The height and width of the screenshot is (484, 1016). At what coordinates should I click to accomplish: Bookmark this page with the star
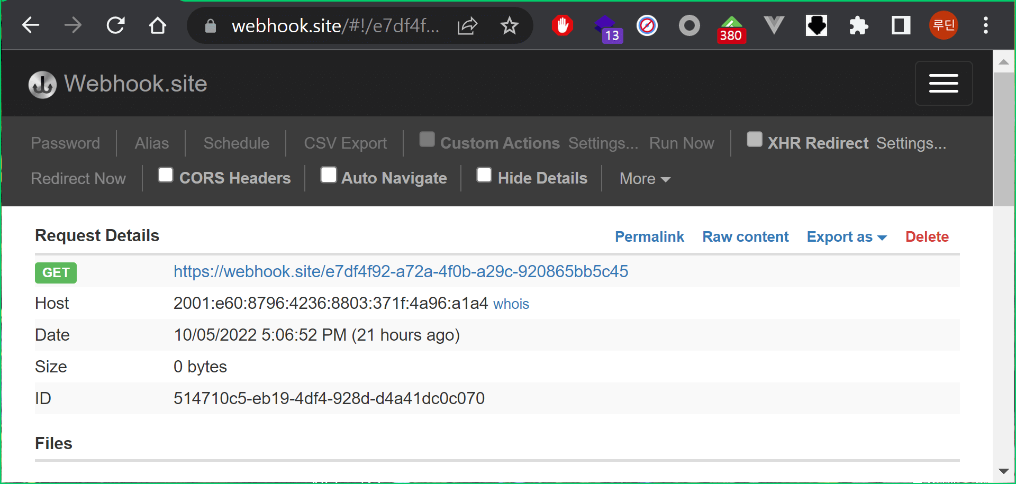tap(509, 25)
